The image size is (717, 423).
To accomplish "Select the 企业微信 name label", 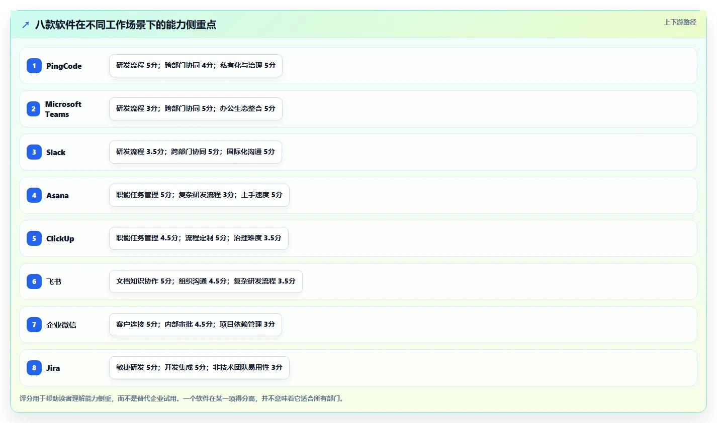I will tap(61, 325).
